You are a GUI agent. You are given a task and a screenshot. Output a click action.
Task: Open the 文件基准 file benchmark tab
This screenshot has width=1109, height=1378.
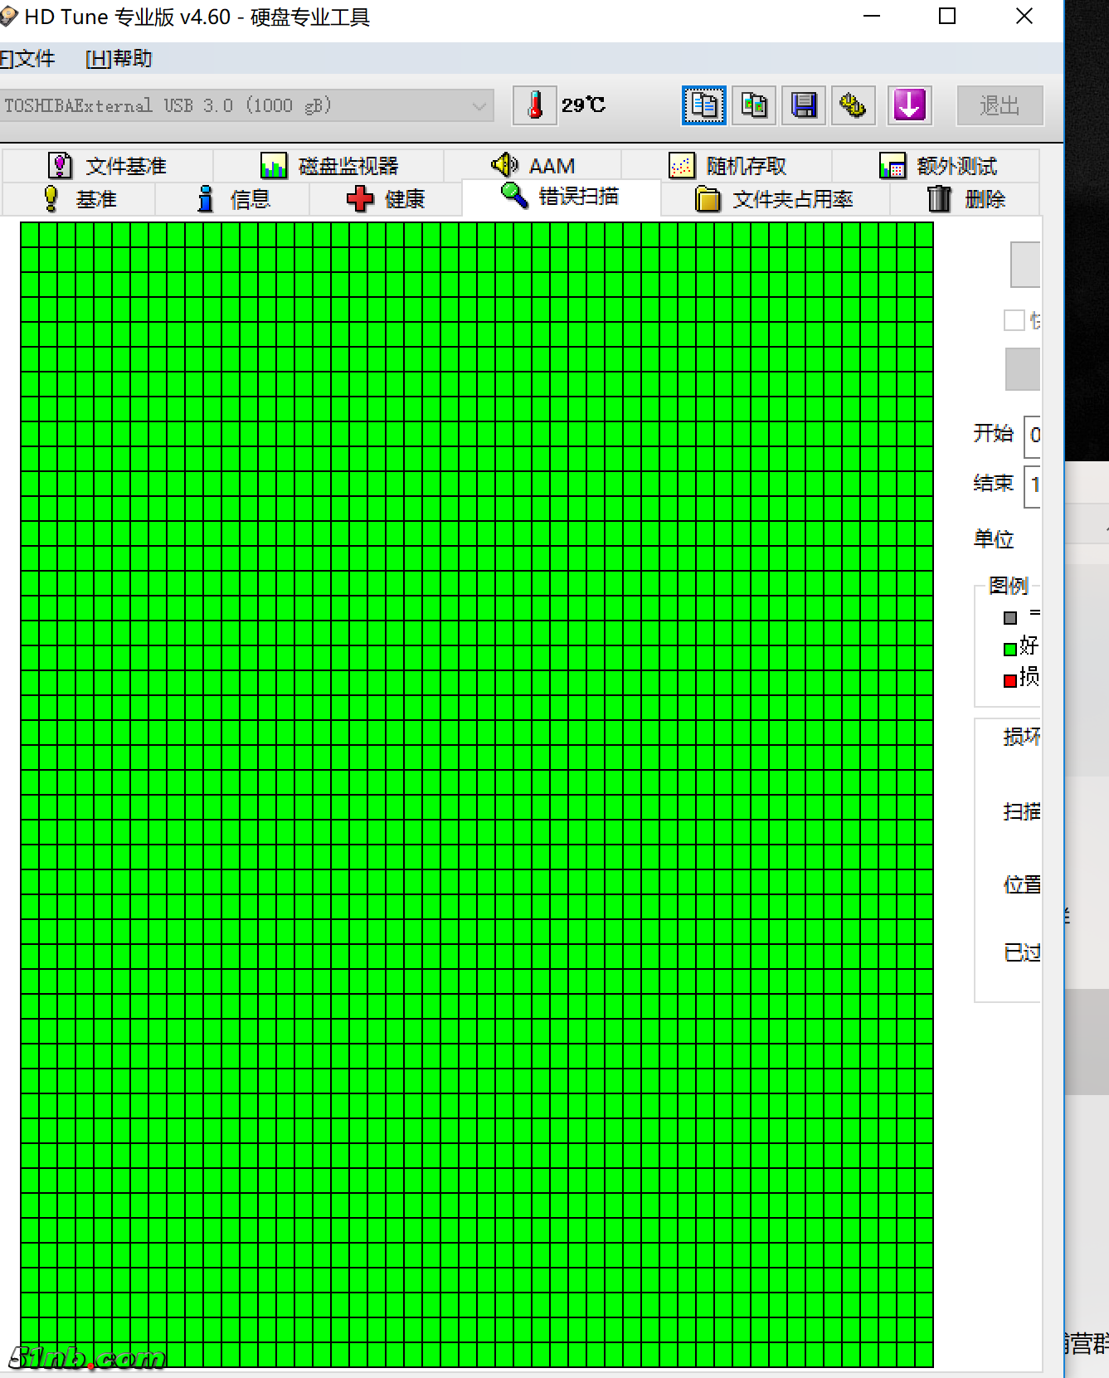pyautogui.click(x=108, y=166)
